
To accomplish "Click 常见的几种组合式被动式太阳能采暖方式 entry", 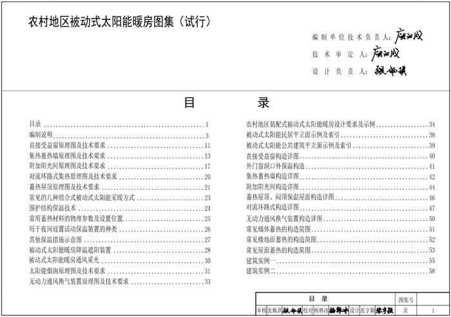I will [x=120, y=198].
